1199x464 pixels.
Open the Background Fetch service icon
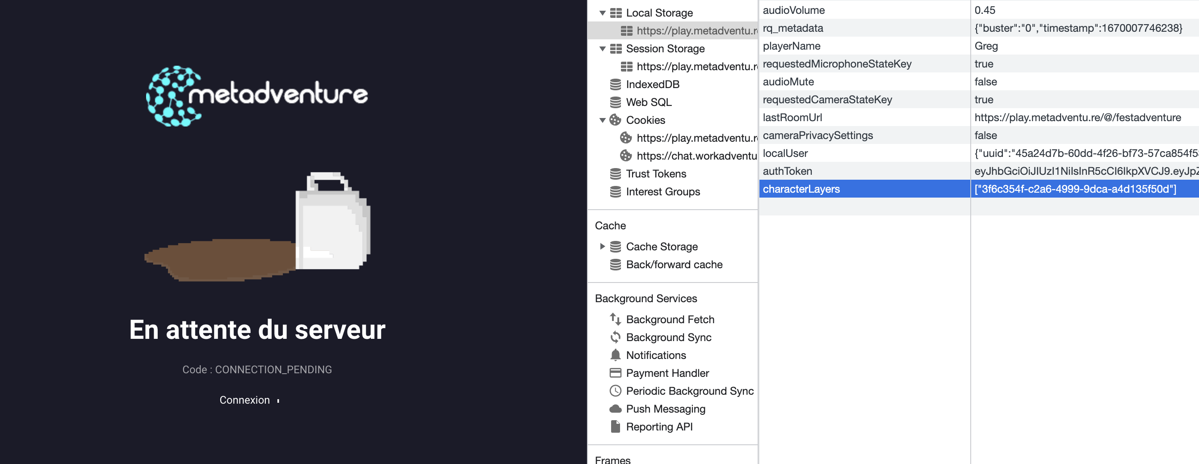coord(615,319)
